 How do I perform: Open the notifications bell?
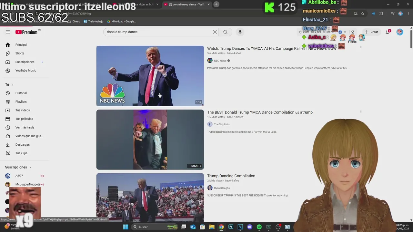click(388, 32)
